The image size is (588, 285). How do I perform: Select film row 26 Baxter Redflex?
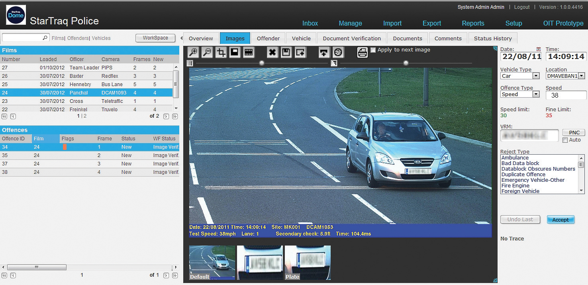(86, 76)
